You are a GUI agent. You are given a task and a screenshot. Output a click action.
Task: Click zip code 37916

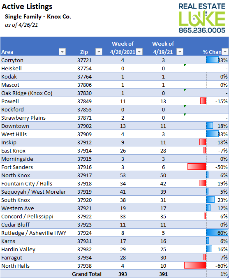click(x=85, y=167)
